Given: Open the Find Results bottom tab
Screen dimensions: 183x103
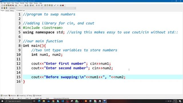Looking at the screenshot, I should 37,96.
